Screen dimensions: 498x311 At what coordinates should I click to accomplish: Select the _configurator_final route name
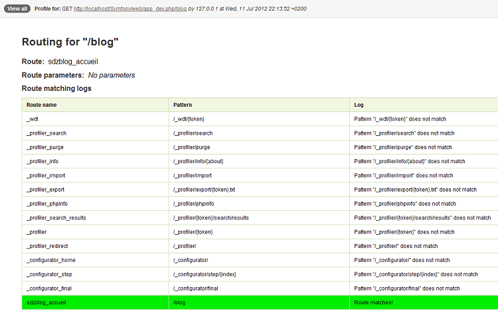50,288
